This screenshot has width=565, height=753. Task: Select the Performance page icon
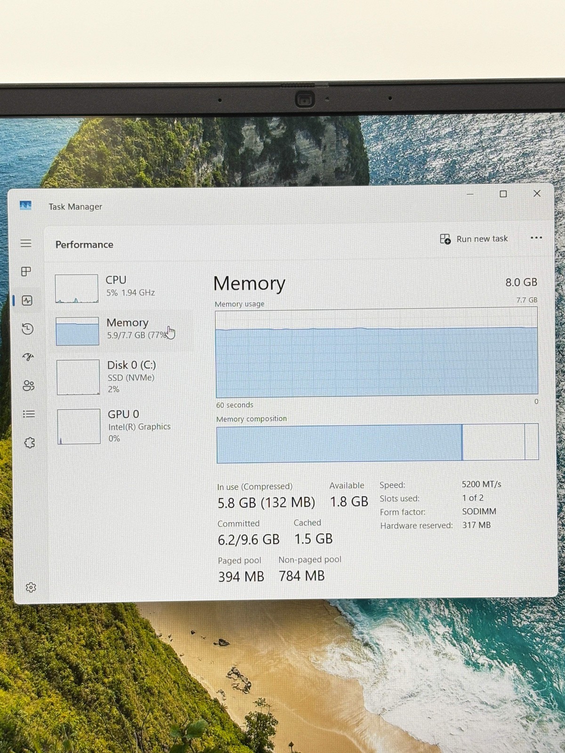tap(27, 300)
